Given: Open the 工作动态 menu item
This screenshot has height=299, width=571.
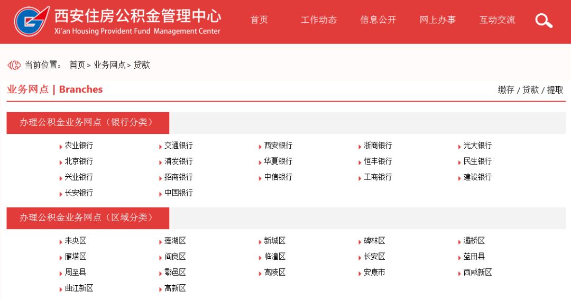Looking at the screenshot, I should point(319,20).
